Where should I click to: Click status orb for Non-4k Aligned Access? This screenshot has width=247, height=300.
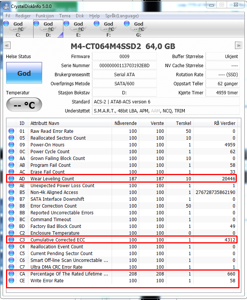click(11, 192)
